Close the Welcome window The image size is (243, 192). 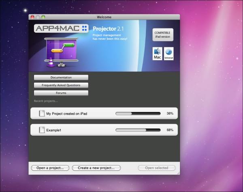[x=32, y=17]
